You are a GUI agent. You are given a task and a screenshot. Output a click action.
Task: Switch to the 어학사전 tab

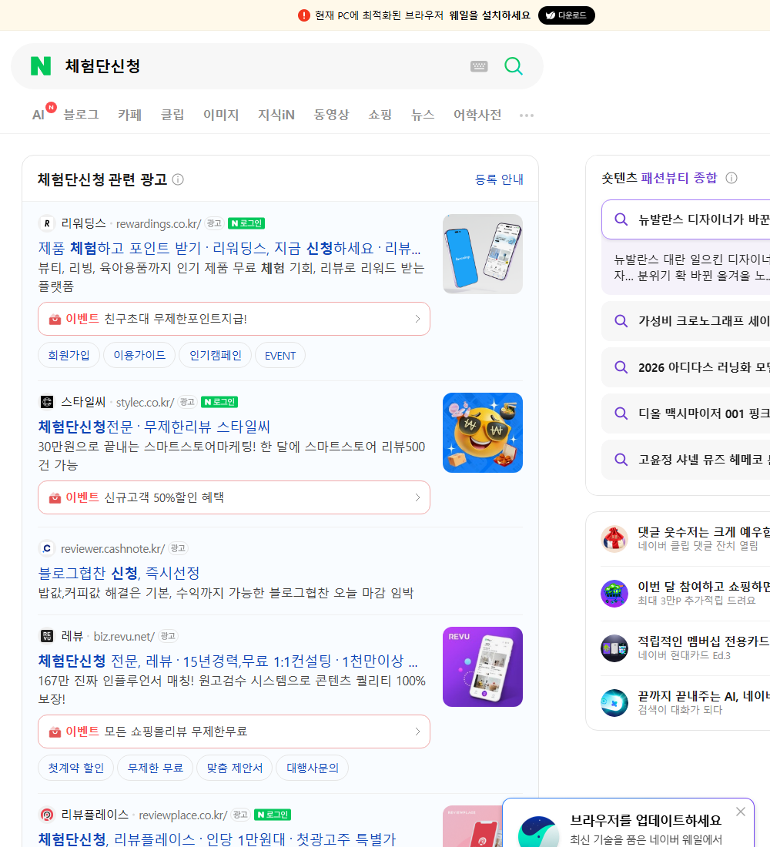[477, 115]
